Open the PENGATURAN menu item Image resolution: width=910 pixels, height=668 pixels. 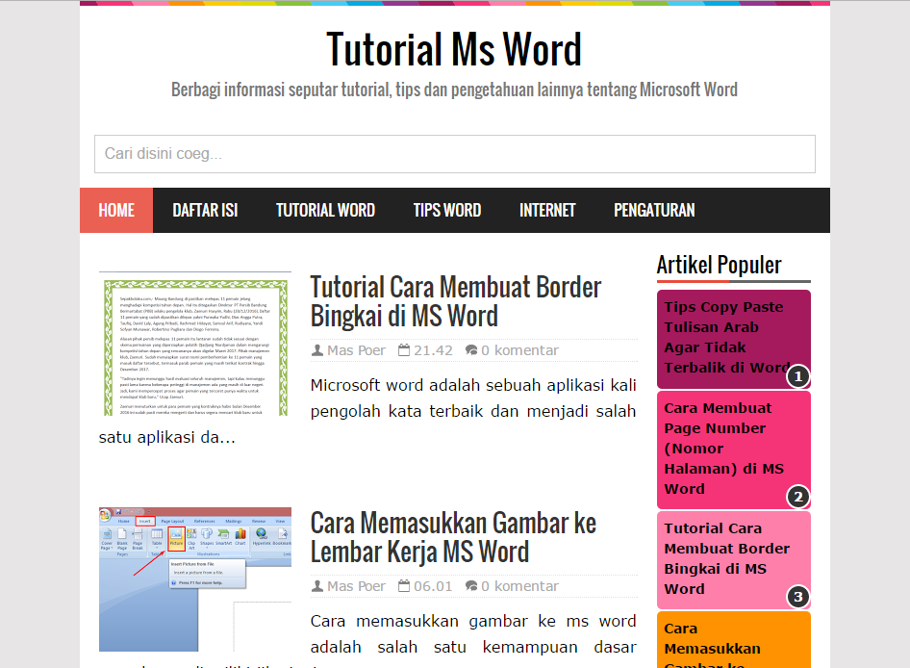654,210
